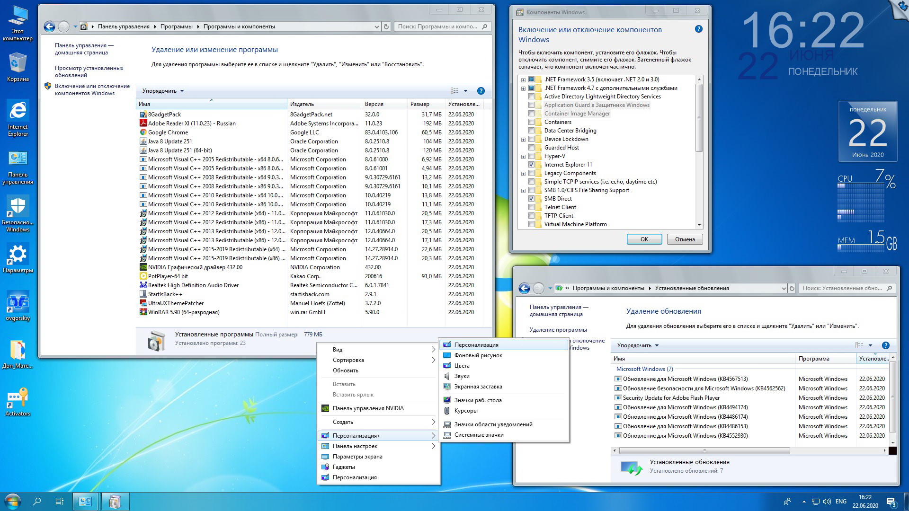Select 'Фоновый рисунок' in the submenu
Viewport: 909px width, 511px height.
504,355
